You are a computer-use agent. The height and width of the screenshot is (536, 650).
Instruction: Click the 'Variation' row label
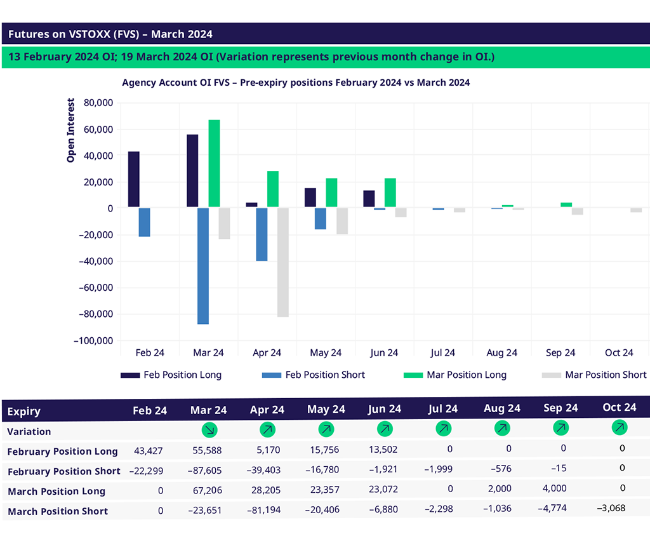[x=29, y=432]
